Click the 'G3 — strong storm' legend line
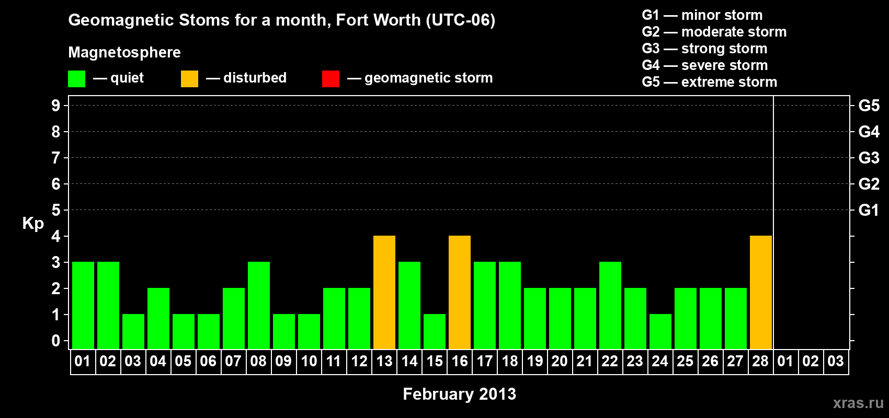The height and width of the screenshot is (418, 889). [x=704, y=49]
